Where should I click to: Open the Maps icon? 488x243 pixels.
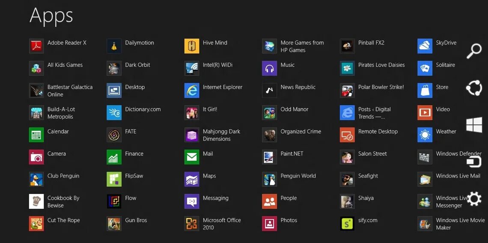[192, 179]
